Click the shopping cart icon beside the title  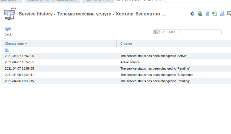(10, 13)
